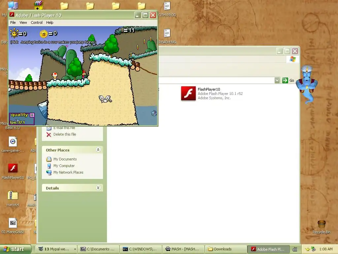Click the fps: 32.1 readout in game
338x254 pixels.
[x=17, y=122]
